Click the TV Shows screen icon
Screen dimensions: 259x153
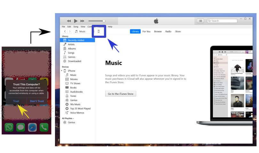(67, 83)
